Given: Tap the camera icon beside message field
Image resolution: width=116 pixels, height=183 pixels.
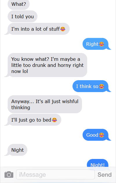Looking at the screenshot, I should tap(9, 175).
